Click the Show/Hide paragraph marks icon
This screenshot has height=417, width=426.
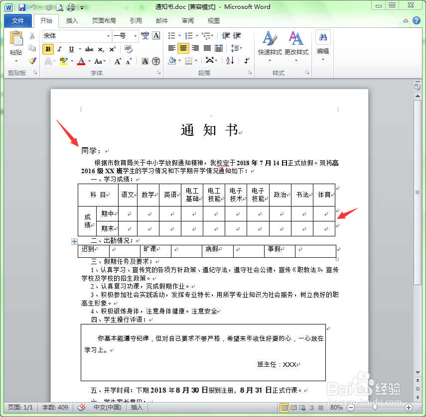pyautogui.click(x=247, y=61)
